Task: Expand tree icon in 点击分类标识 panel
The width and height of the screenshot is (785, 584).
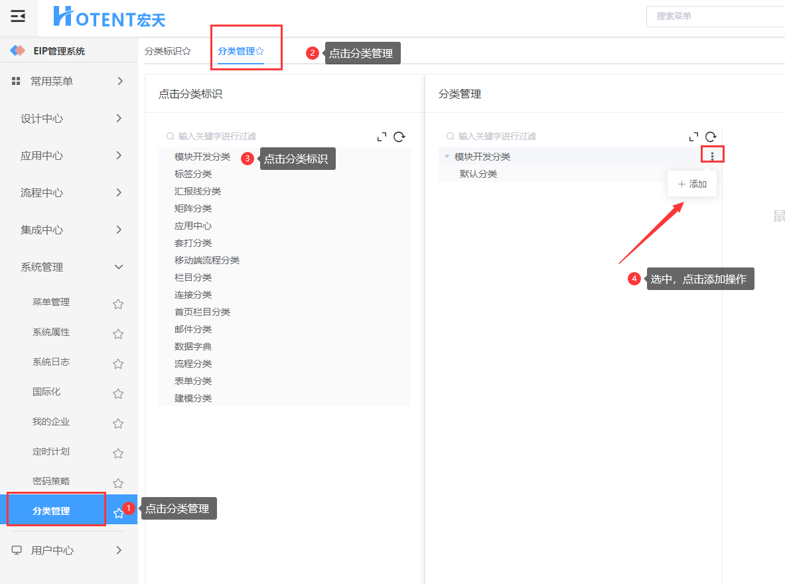Action: point(382,137)
